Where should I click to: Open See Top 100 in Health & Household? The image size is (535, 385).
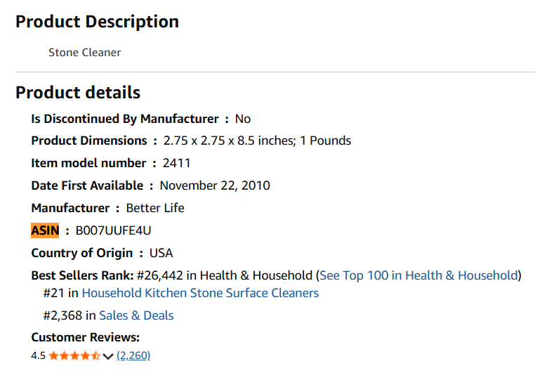pyautogui.click(x=418, y=275)
